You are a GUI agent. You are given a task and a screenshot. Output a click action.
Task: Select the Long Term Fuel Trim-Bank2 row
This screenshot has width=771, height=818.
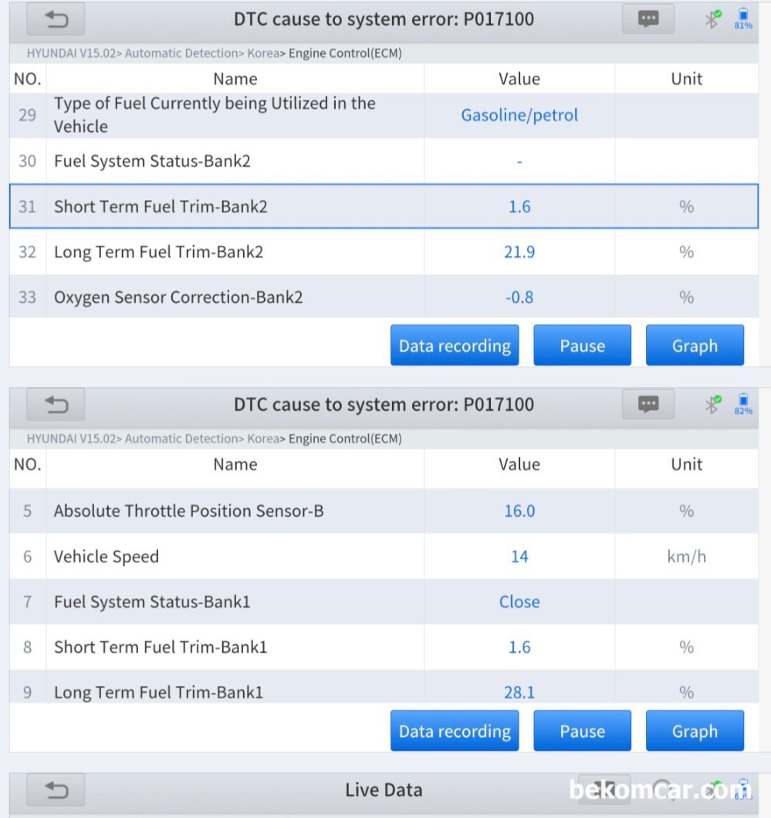(x=384, y=252)
